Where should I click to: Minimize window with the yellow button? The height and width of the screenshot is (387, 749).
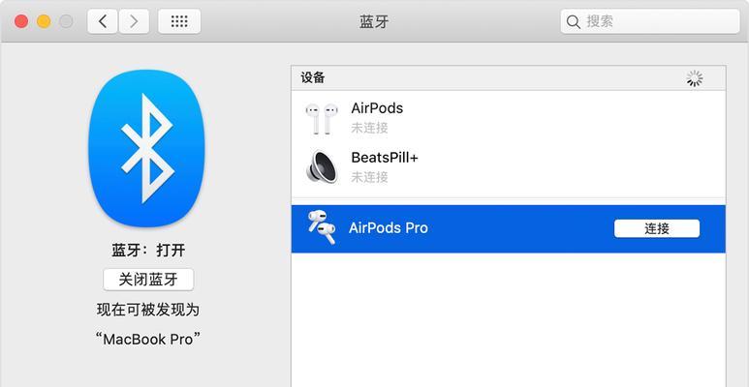click(x=44, y=21)
